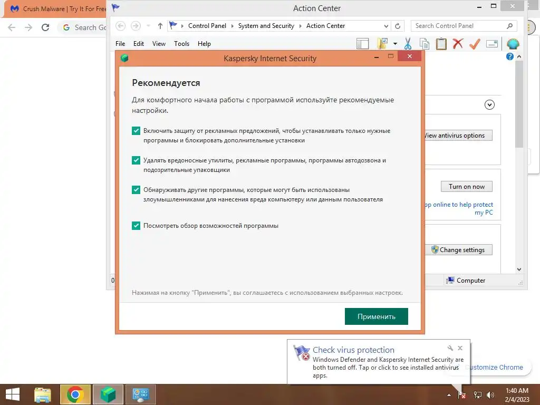
Task: Click the Action Center vertical scrollbar thumb
Action: coord(519,104)
